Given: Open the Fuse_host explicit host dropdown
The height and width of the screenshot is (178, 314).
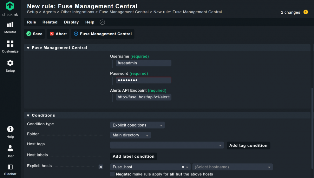Looking at the screenshot, I should pyautogui.click(x=150, y=167).
